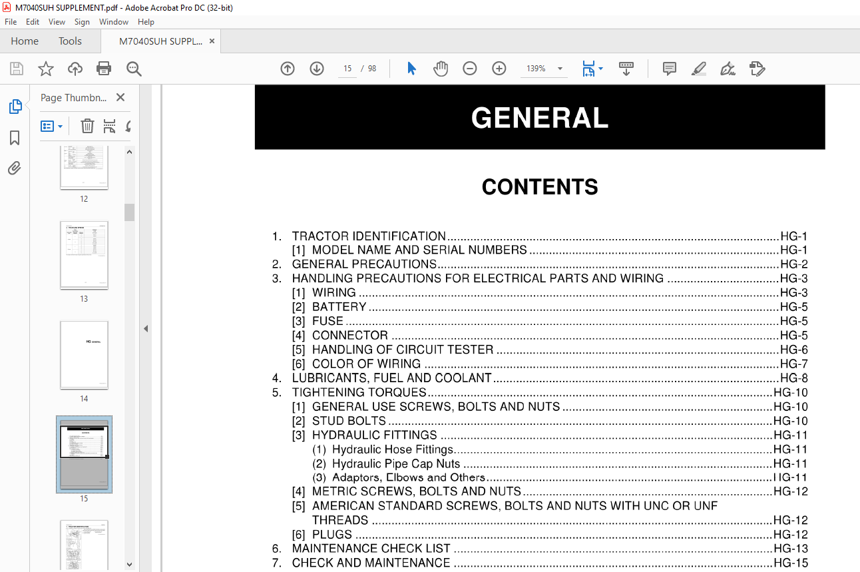
Task: Open the Sign document tool
Action: point(728,69)
